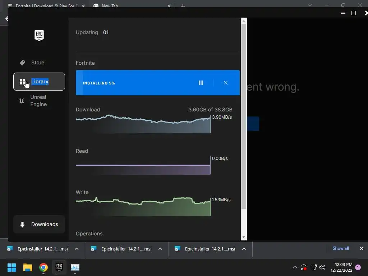
Task: Click the 3.60GB of 38.8GB text
Action: pos(210,110)
